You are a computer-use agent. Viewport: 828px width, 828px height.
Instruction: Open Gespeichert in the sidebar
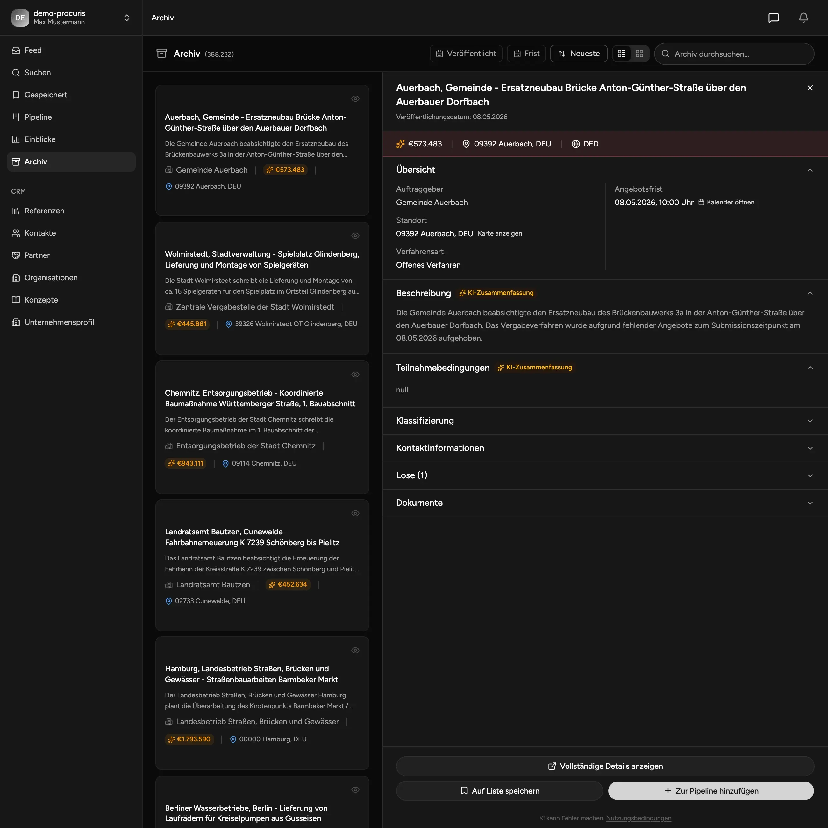71,95
